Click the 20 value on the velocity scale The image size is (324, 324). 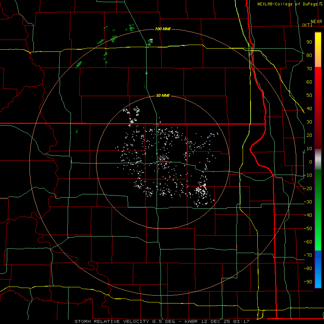pyautogui.click(x=309, y=135)
